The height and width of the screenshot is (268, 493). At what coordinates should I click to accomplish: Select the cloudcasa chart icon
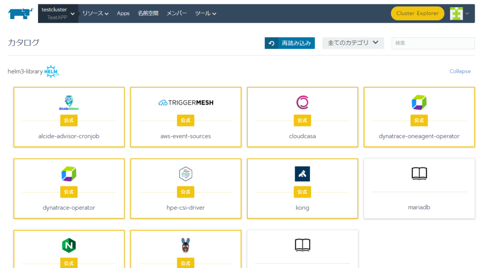pyautogui.click(x=302, y=102)
